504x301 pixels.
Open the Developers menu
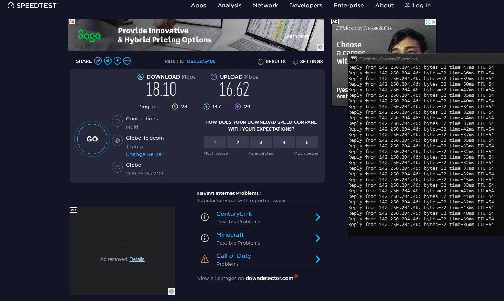(306, 5)
